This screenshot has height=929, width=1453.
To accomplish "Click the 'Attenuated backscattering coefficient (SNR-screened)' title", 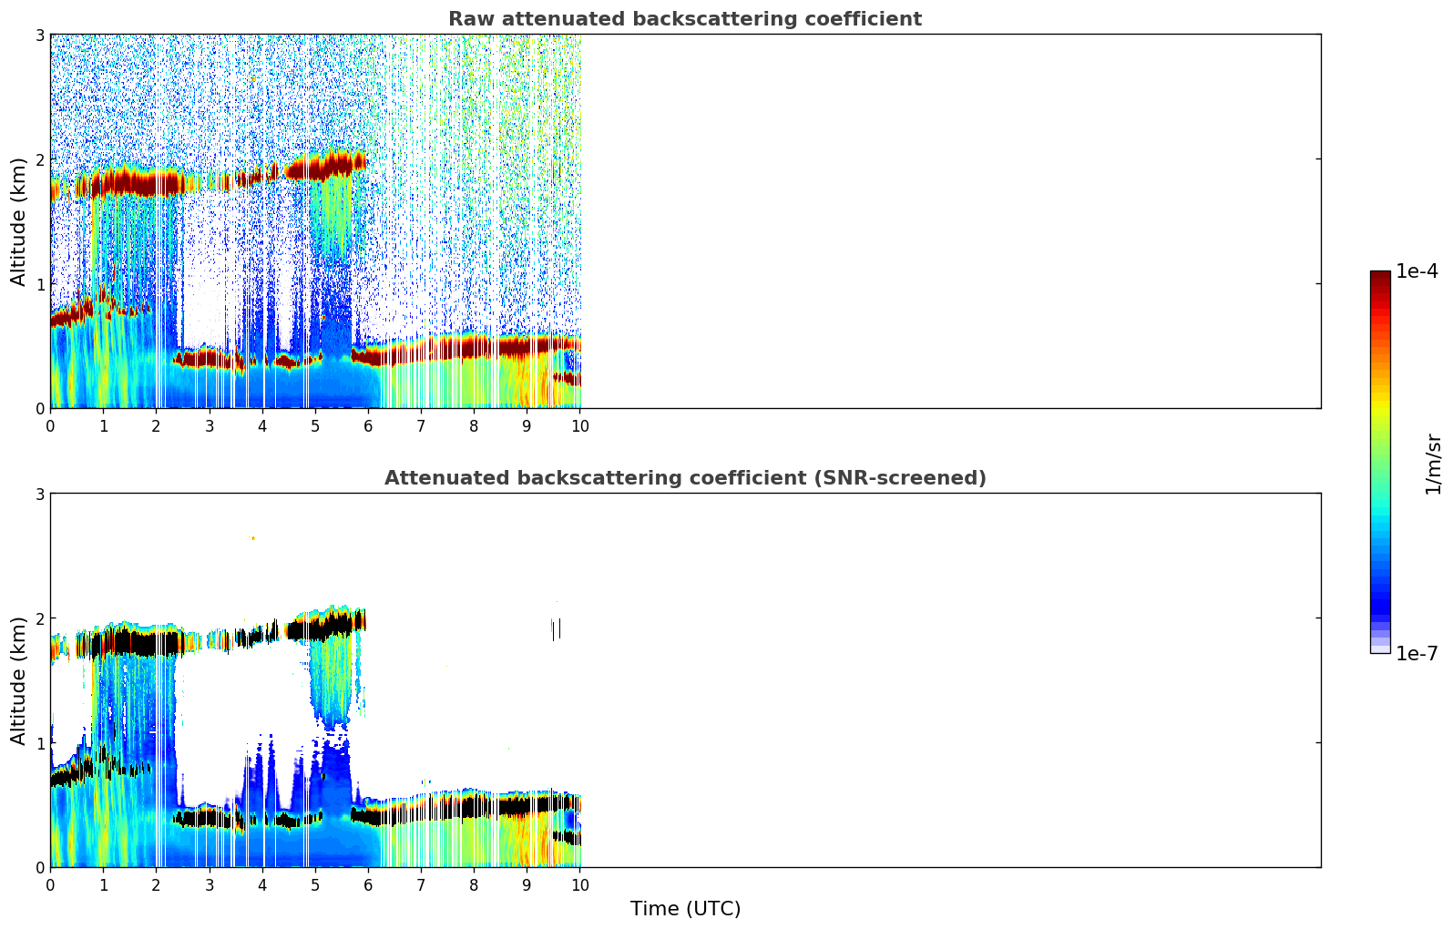I will (685, 478).
